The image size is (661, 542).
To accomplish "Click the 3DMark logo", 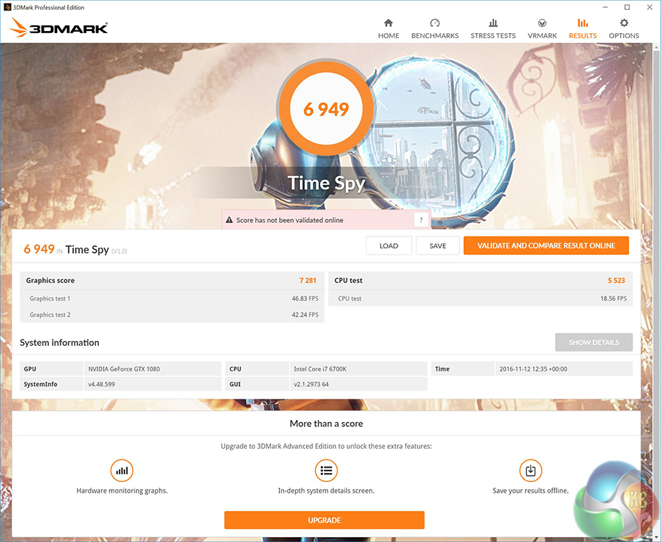I will [59, 28].
